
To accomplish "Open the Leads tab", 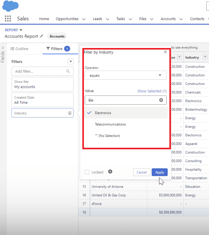I will [x=97, y=19].
